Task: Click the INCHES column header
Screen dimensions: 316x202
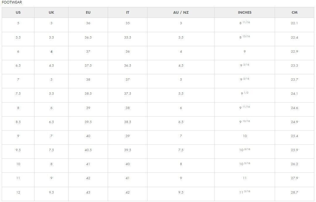Action: [245, 13]
